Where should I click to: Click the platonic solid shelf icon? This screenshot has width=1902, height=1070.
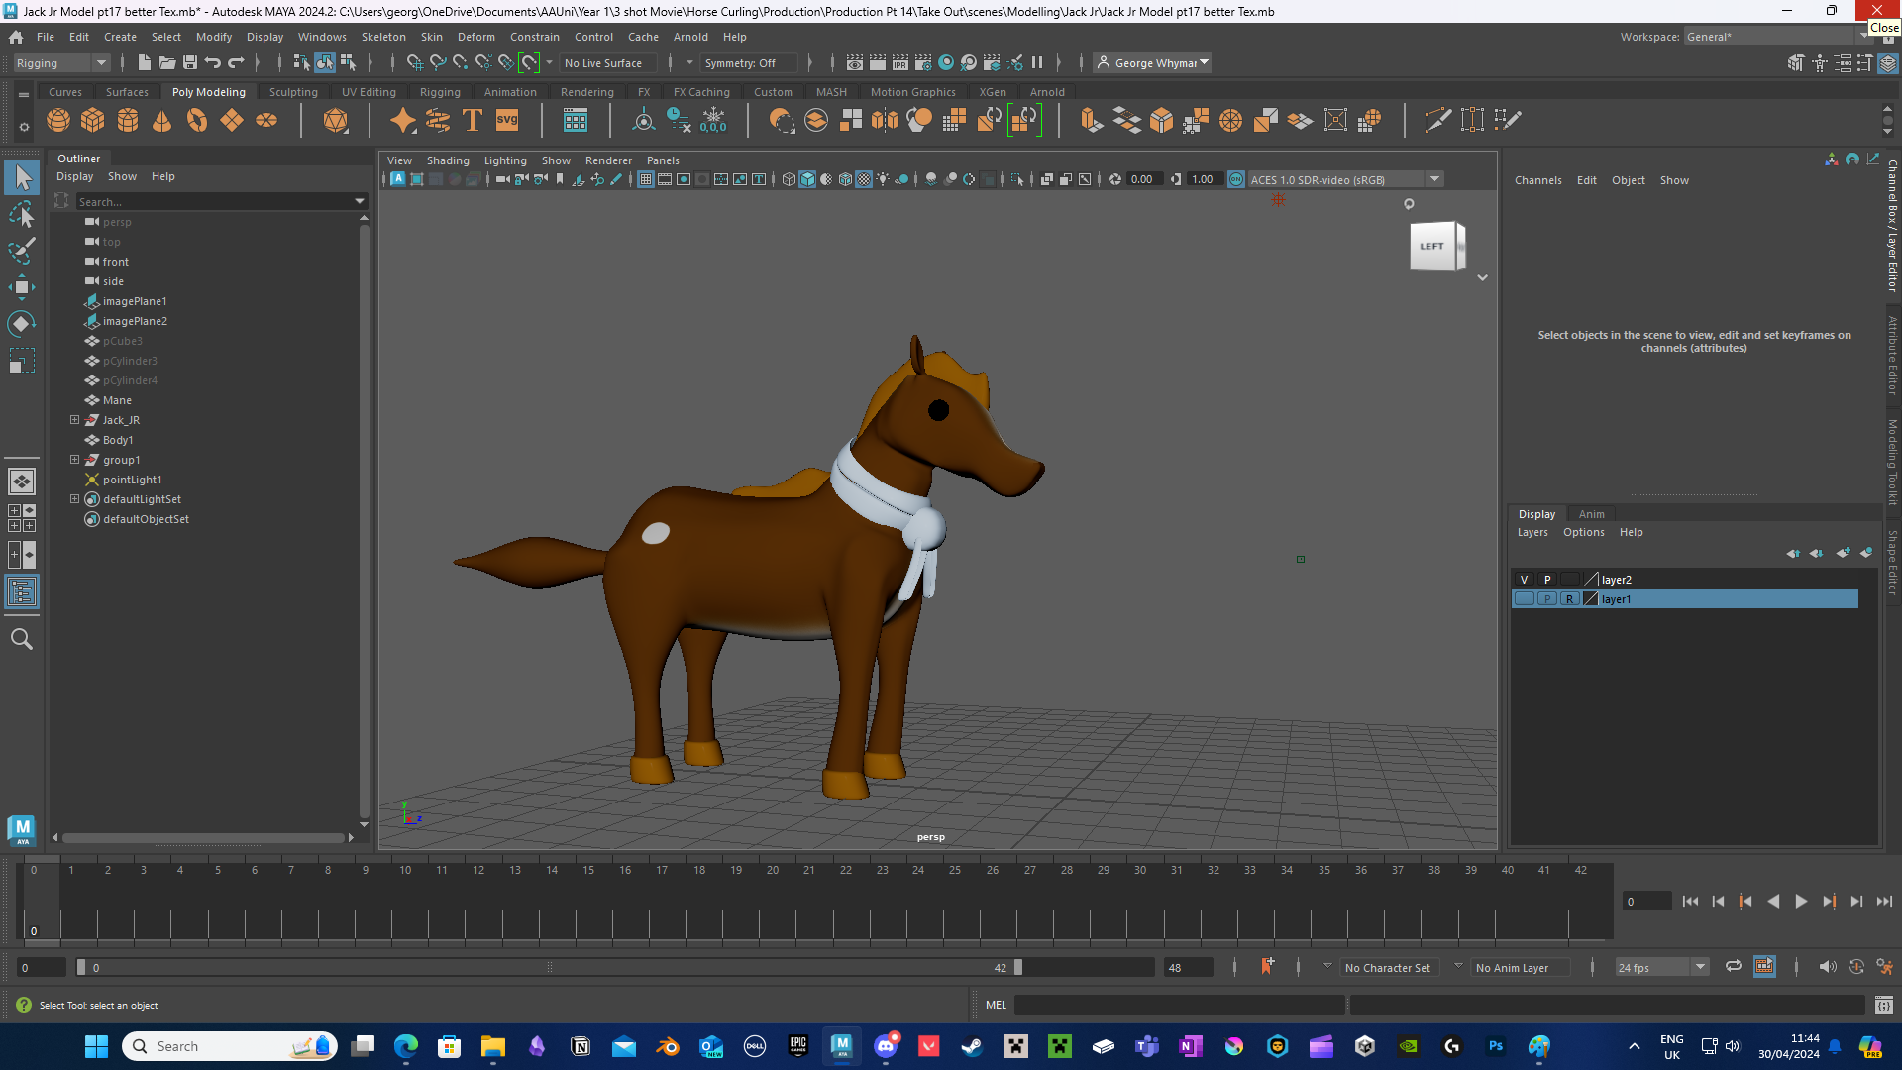coord(336,121)
